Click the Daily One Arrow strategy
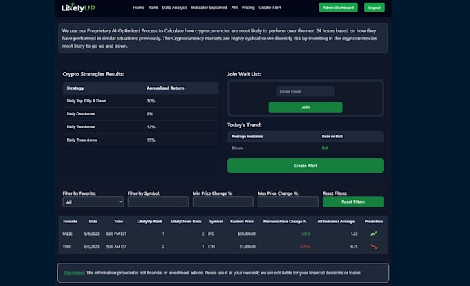Image resolution: width=470 pixels, height=286 pixels. click(81, 114)
